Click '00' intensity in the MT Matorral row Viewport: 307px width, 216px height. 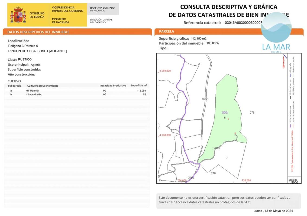(105, 90)
